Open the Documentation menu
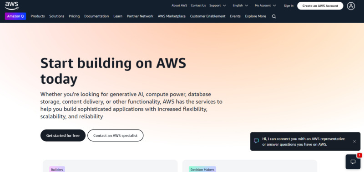The image size is (364, 172). pos(96,16)
